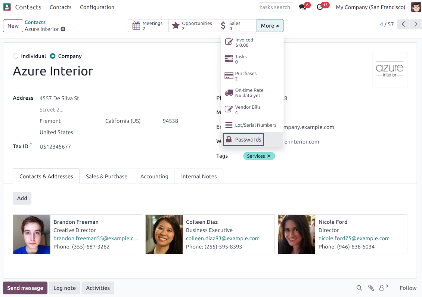Click the Send message button
The height and width of the screenshot is (297, 422).
(25, 288)
